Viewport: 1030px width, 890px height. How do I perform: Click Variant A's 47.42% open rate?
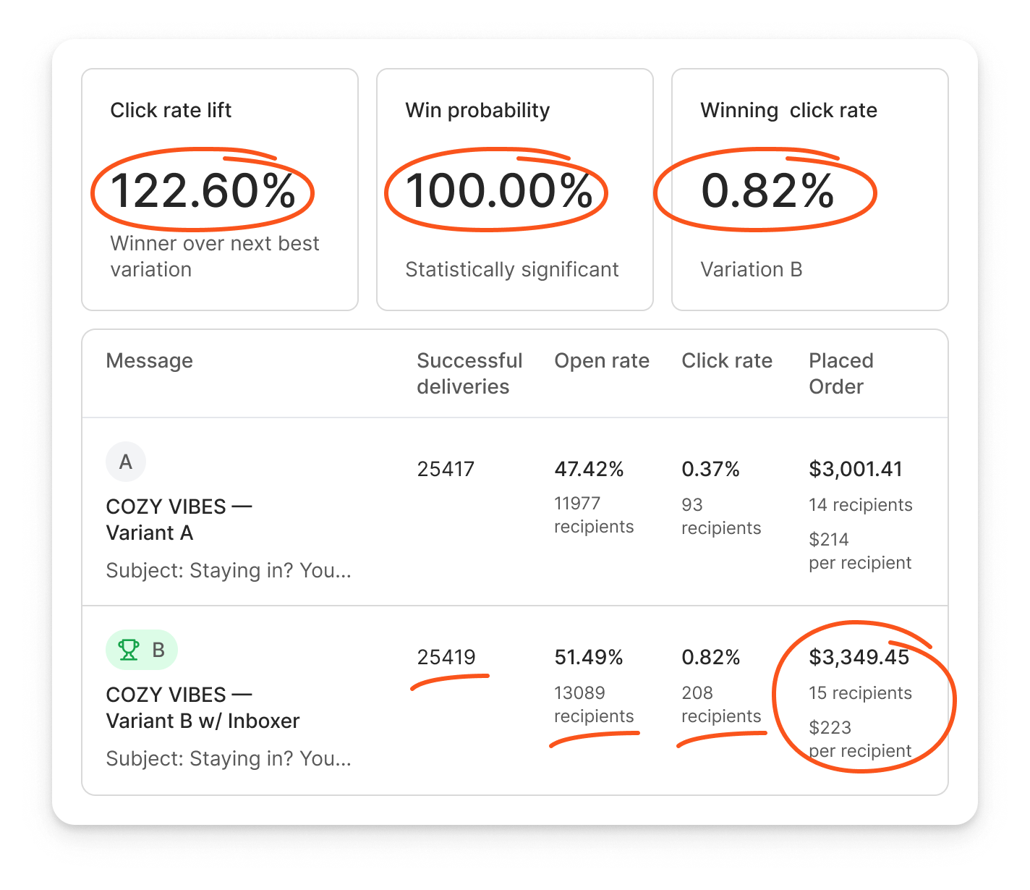(x=588, y=469)
